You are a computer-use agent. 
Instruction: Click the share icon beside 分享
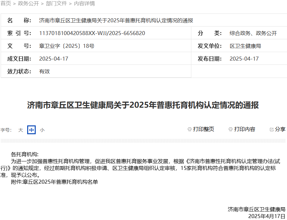coord(271,129)
